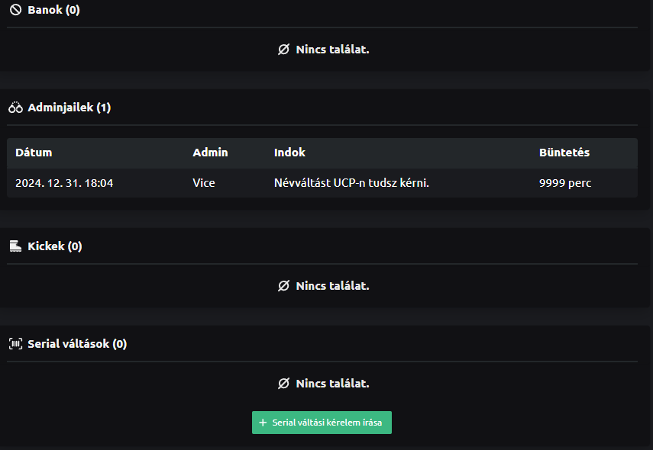Select the 2024. 12. 31. 18:04 date cell
Image resolution: width=653 pixels, height=450 pixels.
pyautogui.click(x=64, y=183)
